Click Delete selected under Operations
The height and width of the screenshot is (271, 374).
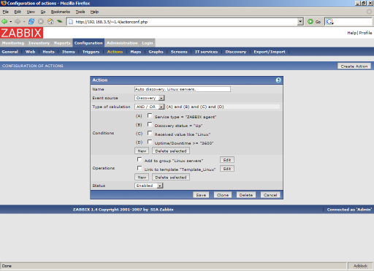(x=171, y=177)
